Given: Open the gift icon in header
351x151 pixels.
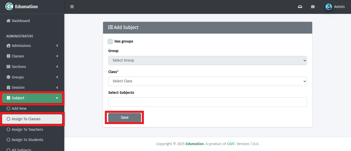Looking at the screenshot, I should click(x=313, y=7).
